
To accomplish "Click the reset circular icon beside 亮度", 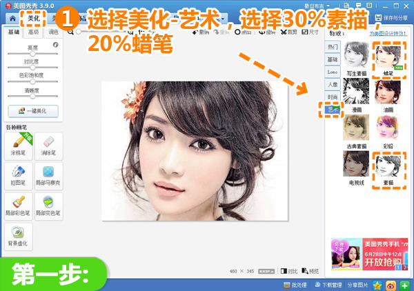I will (55, 45).
